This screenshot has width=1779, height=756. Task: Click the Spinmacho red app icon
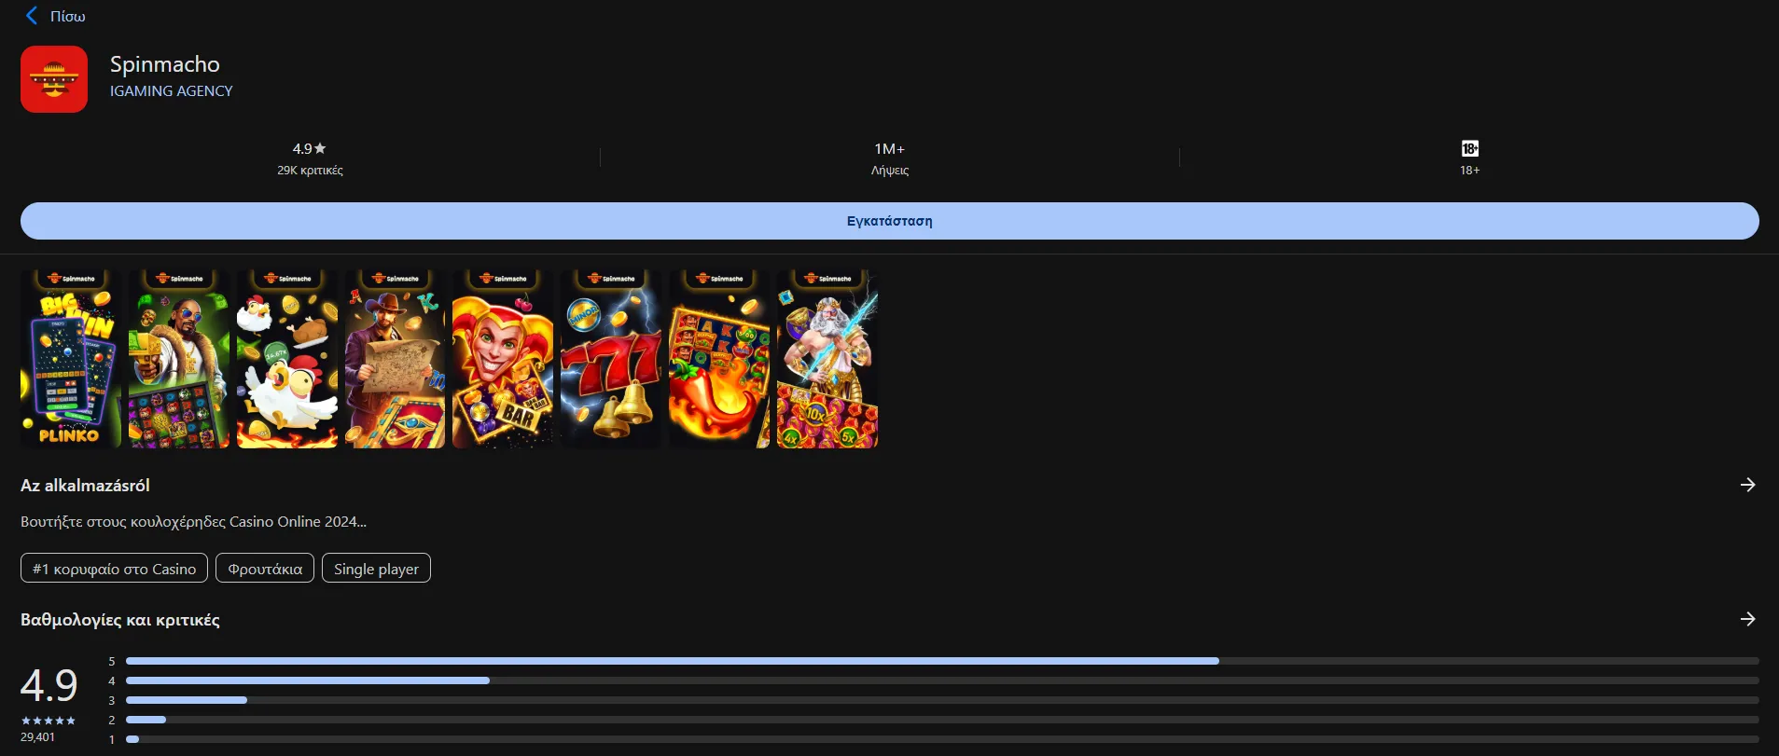click(54, 79)
